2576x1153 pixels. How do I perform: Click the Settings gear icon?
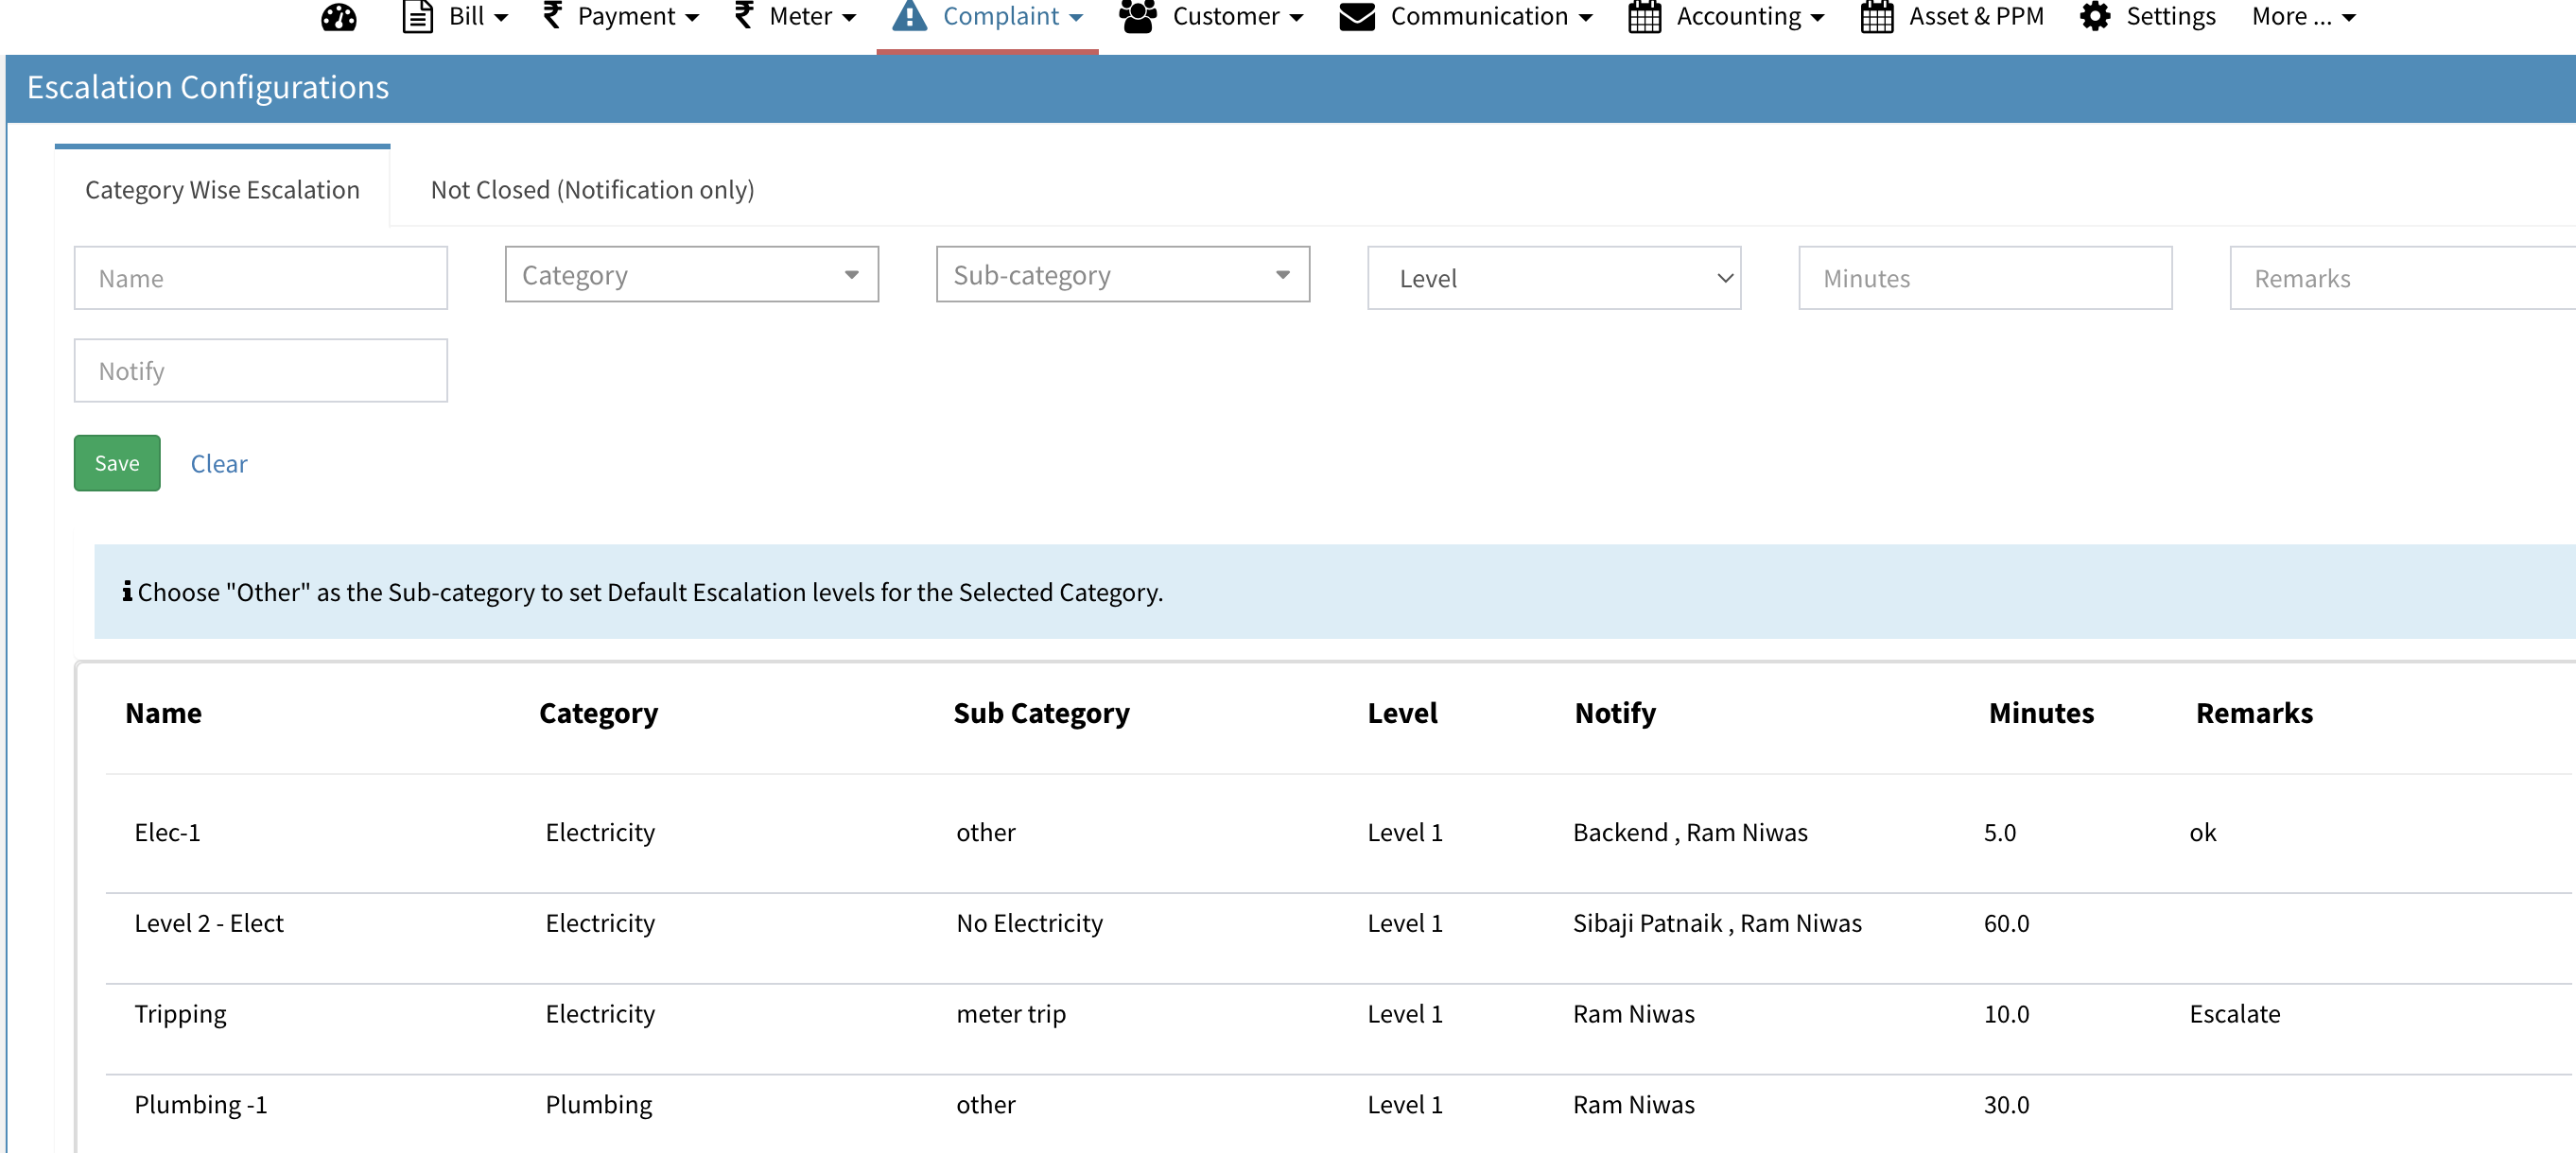[2095, 16]
